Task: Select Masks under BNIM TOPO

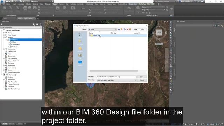Action: click(x=14, y=42)
